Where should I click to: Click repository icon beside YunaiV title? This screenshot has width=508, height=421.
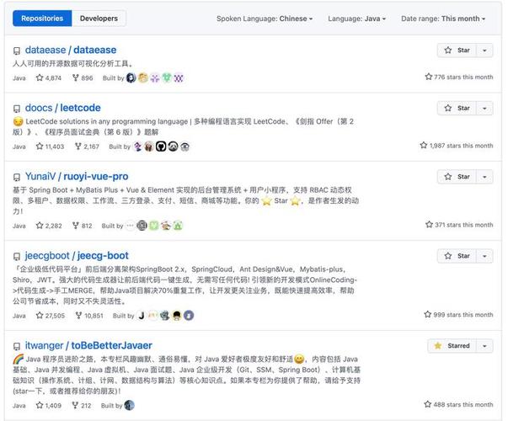click(17, 177)
